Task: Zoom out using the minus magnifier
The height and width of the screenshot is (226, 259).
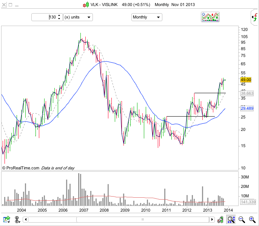Action: tap(242, 219)
